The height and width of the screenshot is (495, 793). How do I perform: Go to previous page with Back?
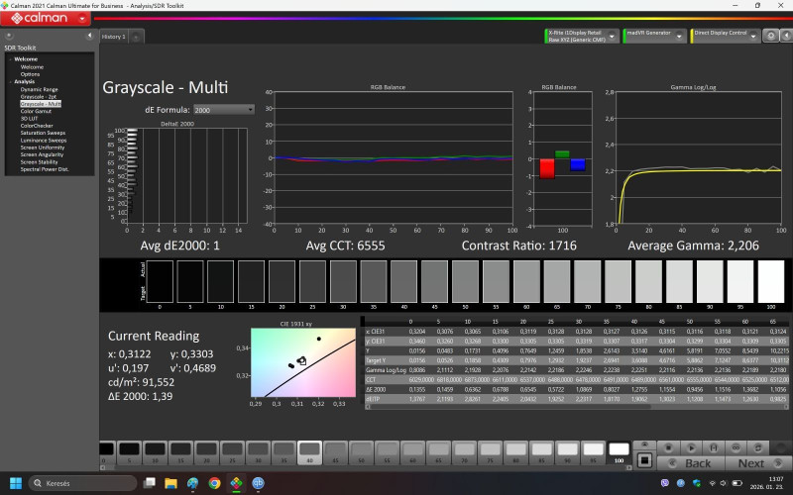[x=691, y=463]
